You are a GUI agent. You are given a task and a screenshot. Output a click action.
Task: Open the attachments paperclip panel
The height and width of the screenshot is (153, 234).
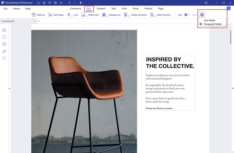pos(4,51)
